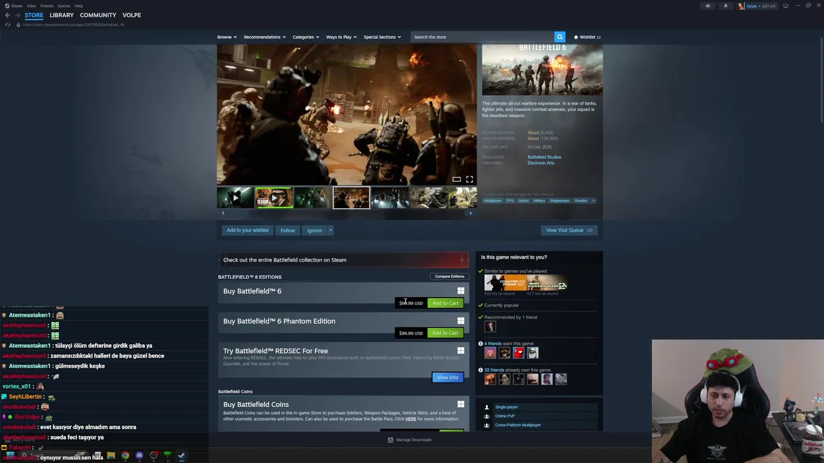Click the Volpe profile avatar

[x=741, y=6]
